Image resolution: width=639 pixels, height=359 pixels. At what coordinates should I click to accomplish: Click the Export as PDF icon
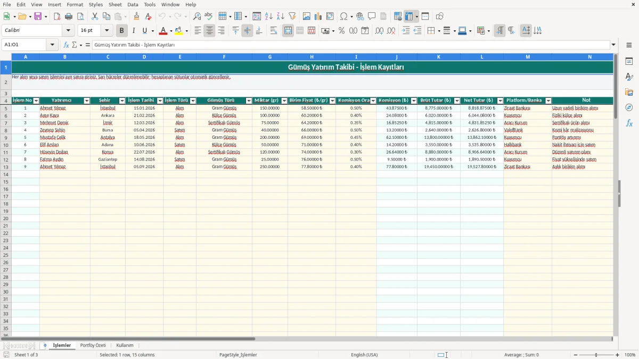click(x=57, y=16)
